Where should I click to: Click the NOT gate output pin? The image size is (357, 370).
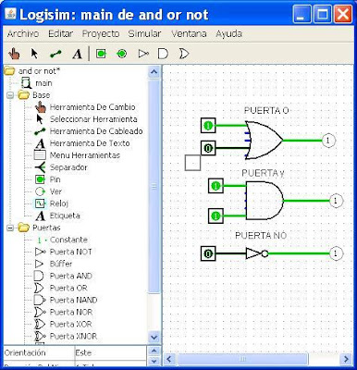(x=336, y=253)
